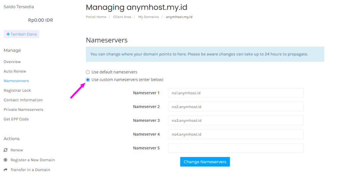Screen dimensions: 339x175
Task: Click Get EPP Code in sidebar
Action: click(16, 119)
